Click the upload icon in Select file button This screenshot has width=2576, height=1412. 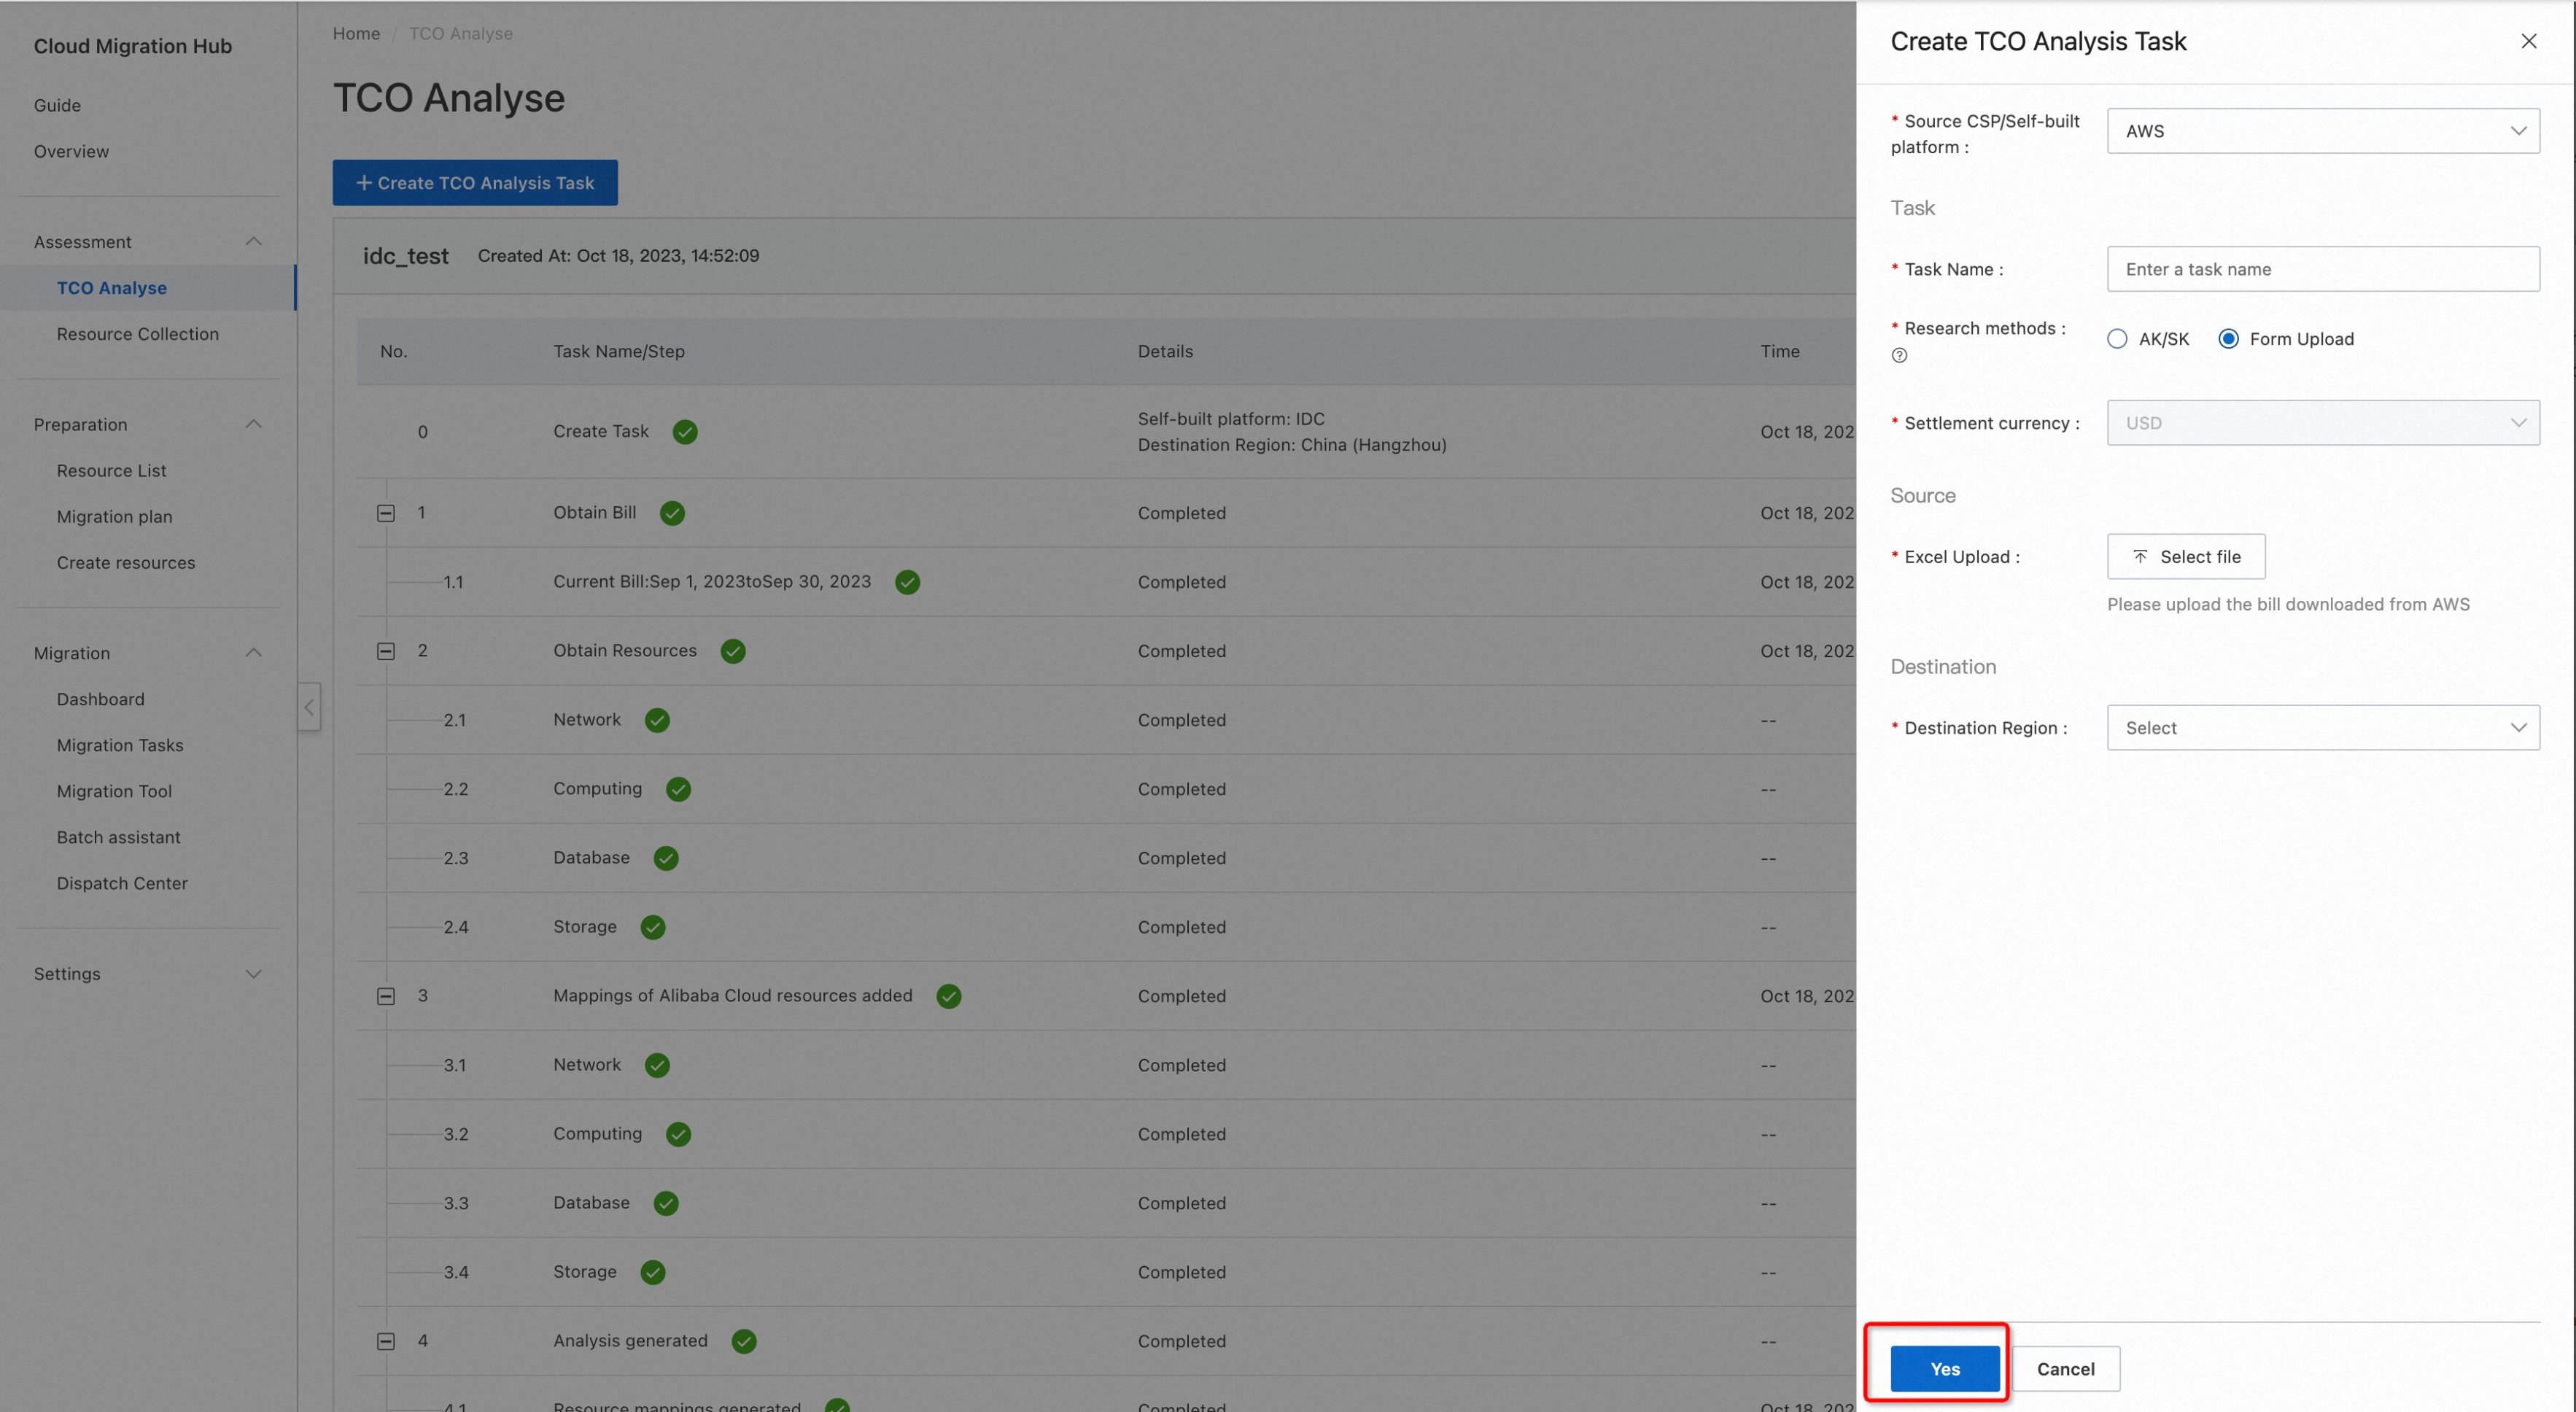coord(2140,557)
